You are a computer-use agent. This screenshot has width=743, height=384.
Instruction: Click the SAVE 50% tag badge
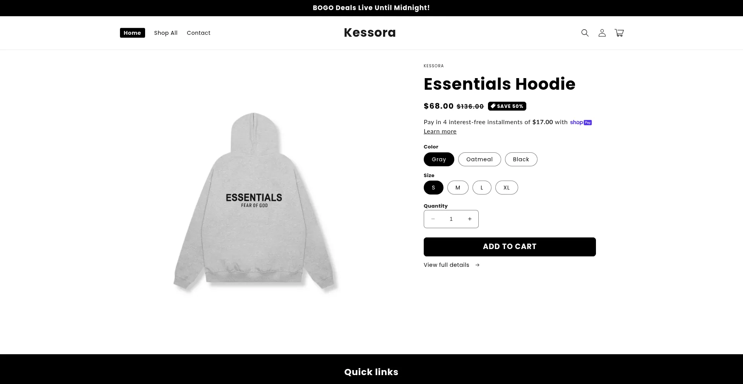[x=507, y=106]
